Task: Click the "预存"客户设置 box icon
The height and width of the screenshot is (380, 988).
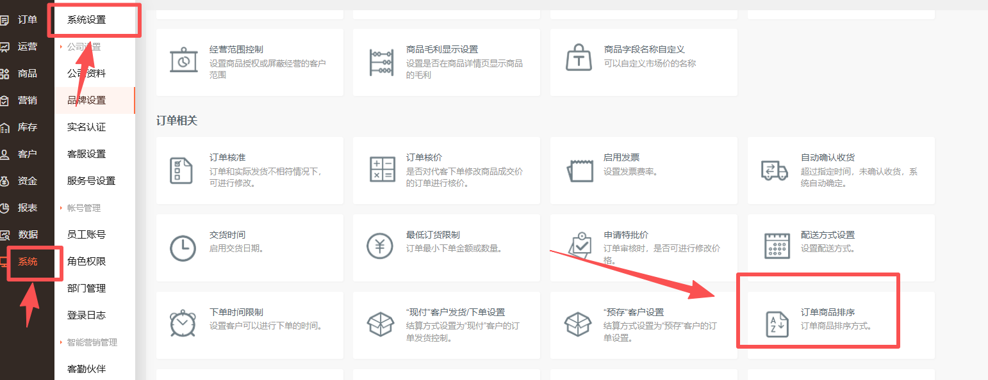Action: pos(577,324)
